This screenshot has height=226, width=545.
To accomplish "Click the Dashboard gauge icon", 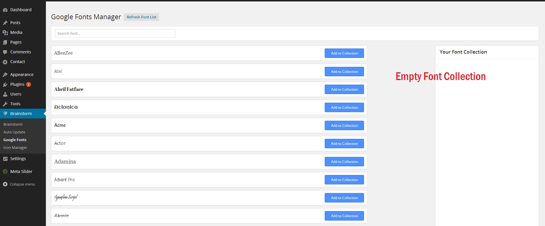I will click(5, 10).
